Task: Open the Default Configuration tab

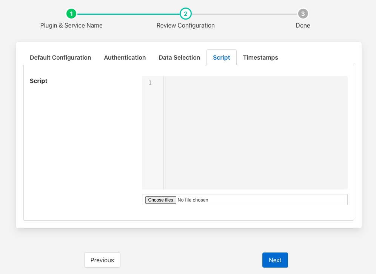Action: coord(60,58)
